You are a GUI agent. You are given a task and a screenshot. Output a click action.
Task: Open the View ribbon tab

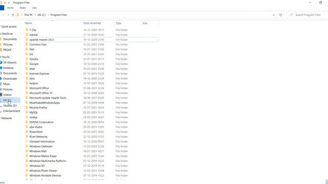pyautogui.click(x=34, y=8)
